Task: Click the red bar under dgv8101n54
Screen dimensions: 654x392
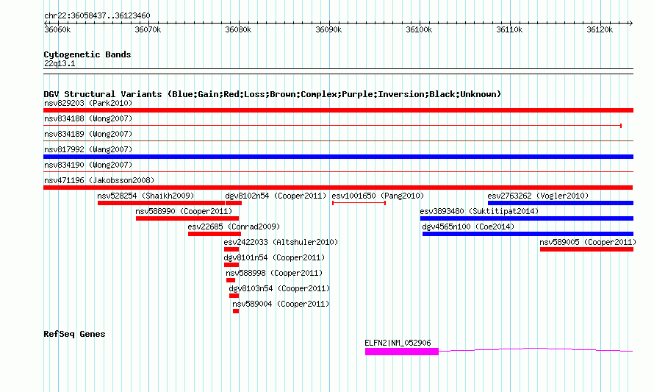Action: (231, 265)
